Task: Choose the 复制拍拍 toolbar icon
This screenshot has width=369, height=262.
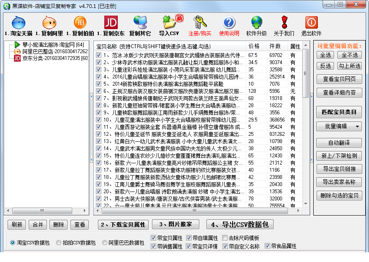Action: tap(80, 23)
